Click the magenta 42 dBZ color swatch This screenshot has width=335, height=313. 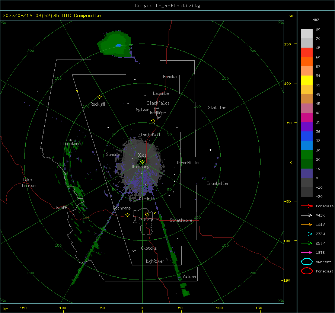(x=307, y=117)
